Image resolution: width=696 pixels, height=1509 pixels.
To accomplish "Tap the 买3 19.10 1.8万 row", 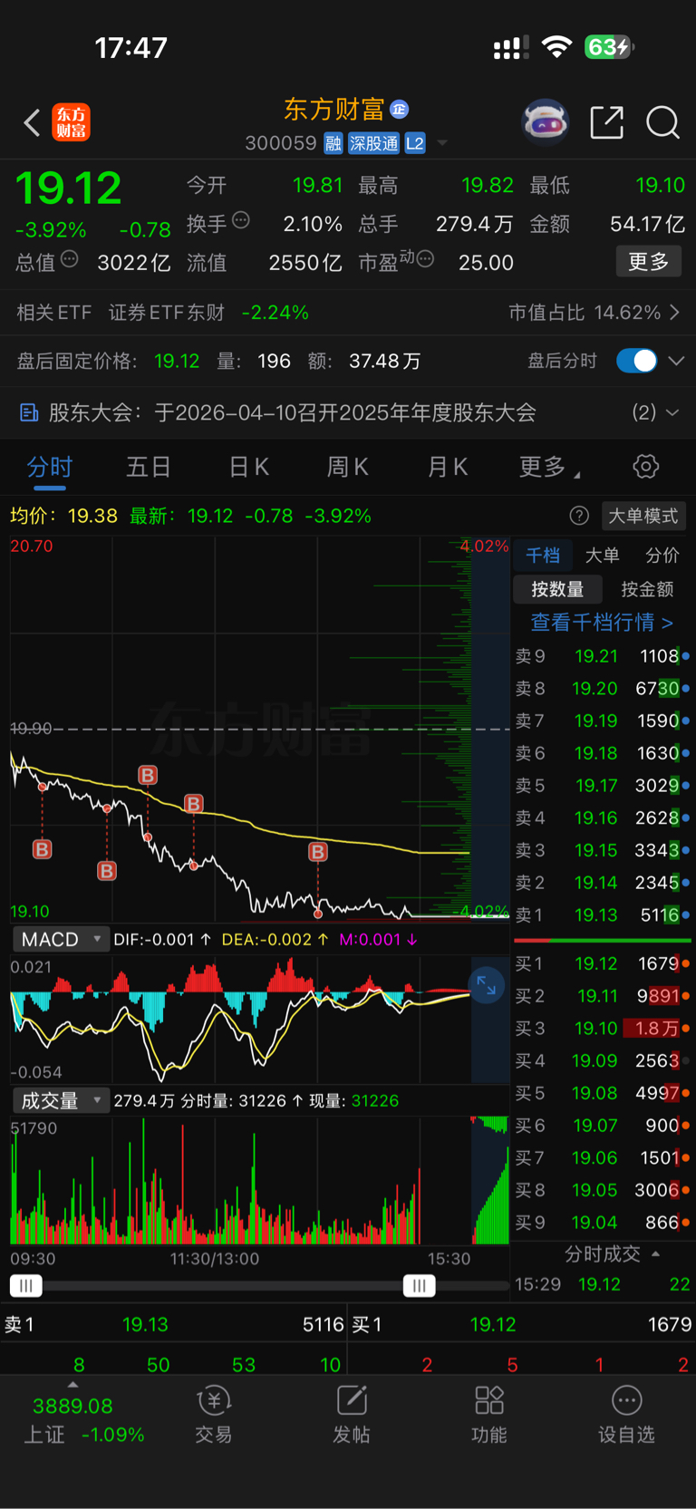I will (602, 1029).
